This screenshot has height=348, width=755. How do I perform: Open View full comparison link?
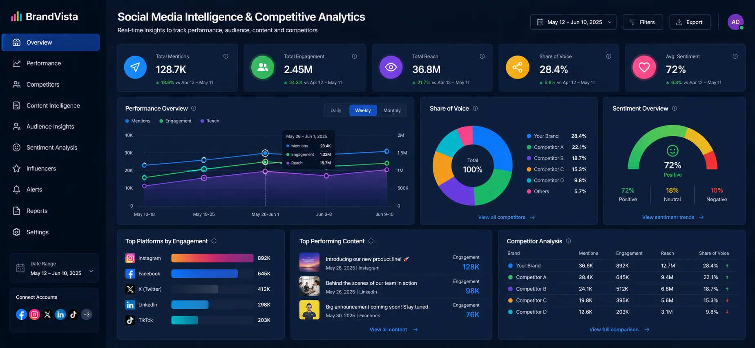619,330
